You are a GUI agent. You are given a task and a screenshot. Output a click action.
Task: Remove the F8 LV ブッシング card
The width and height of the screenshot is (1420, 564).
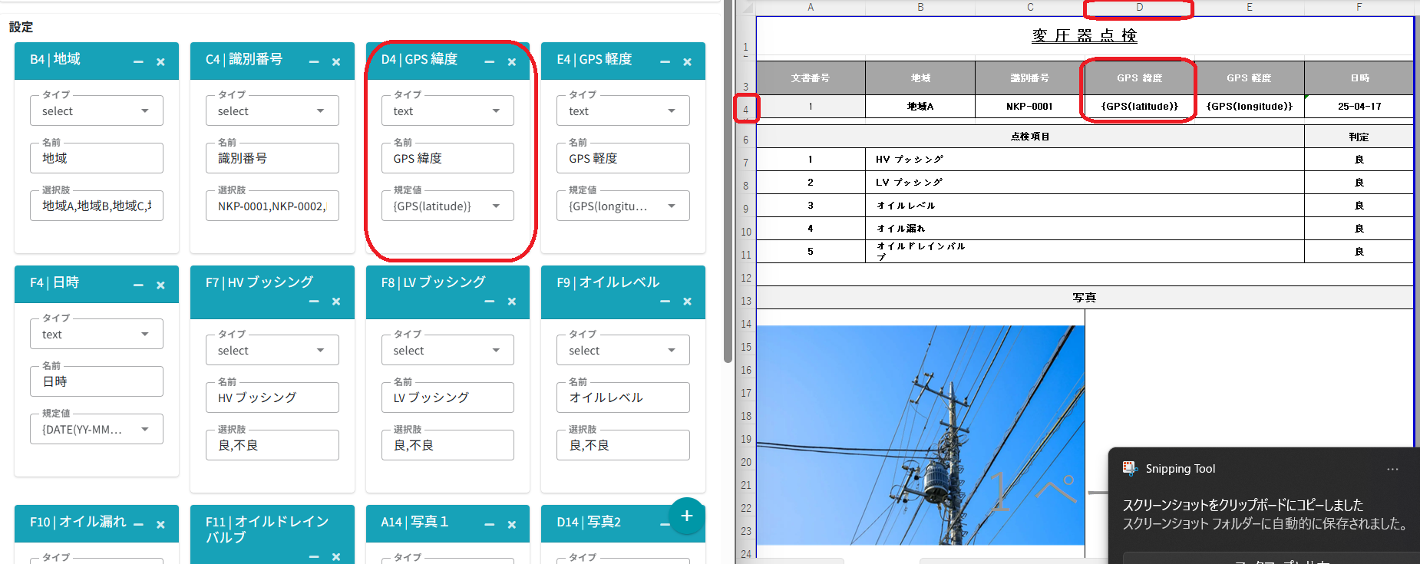[512, 302]
